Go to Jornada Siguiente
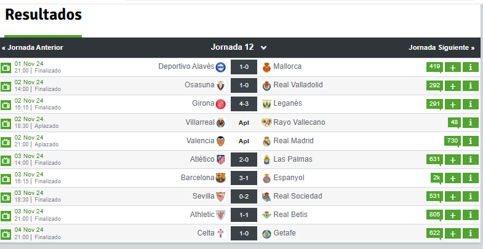 pyautogui.click(x=441, y=48)
